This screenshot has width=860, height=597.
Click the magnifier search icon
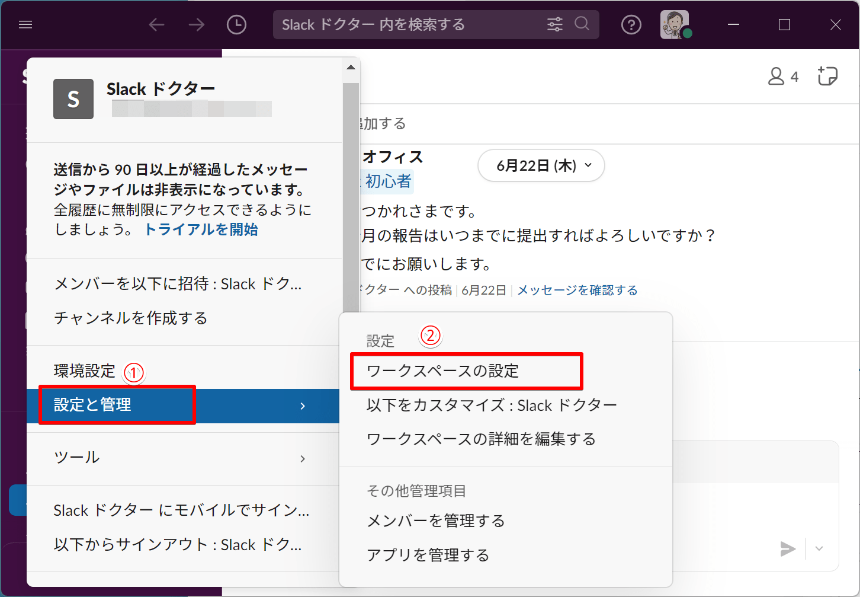582,24
